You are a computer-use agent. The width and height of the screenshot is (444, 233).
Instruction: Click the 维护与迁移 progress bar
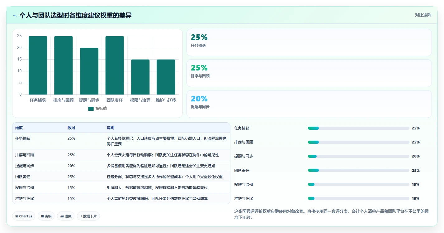(x=358, y=198)
